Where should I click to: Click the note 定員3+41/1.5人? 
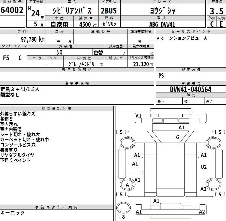tap(20, 89)
